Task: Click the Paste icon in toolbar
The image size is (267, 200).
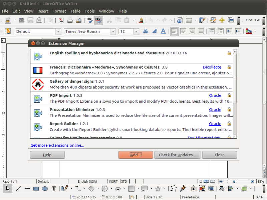Action: click(x=127, y=20)
